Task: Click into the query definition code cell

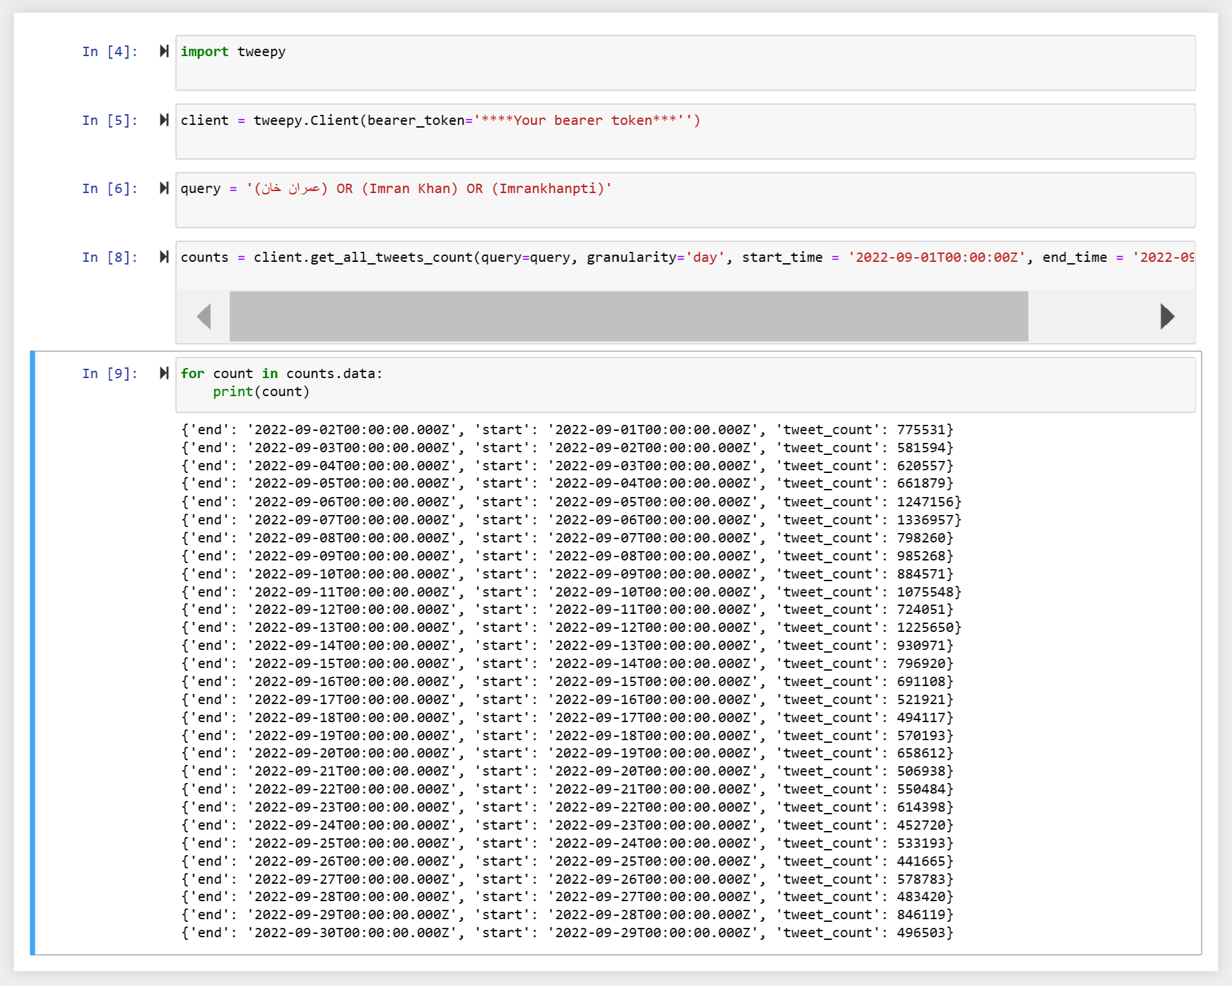Action: pos(685,200)
